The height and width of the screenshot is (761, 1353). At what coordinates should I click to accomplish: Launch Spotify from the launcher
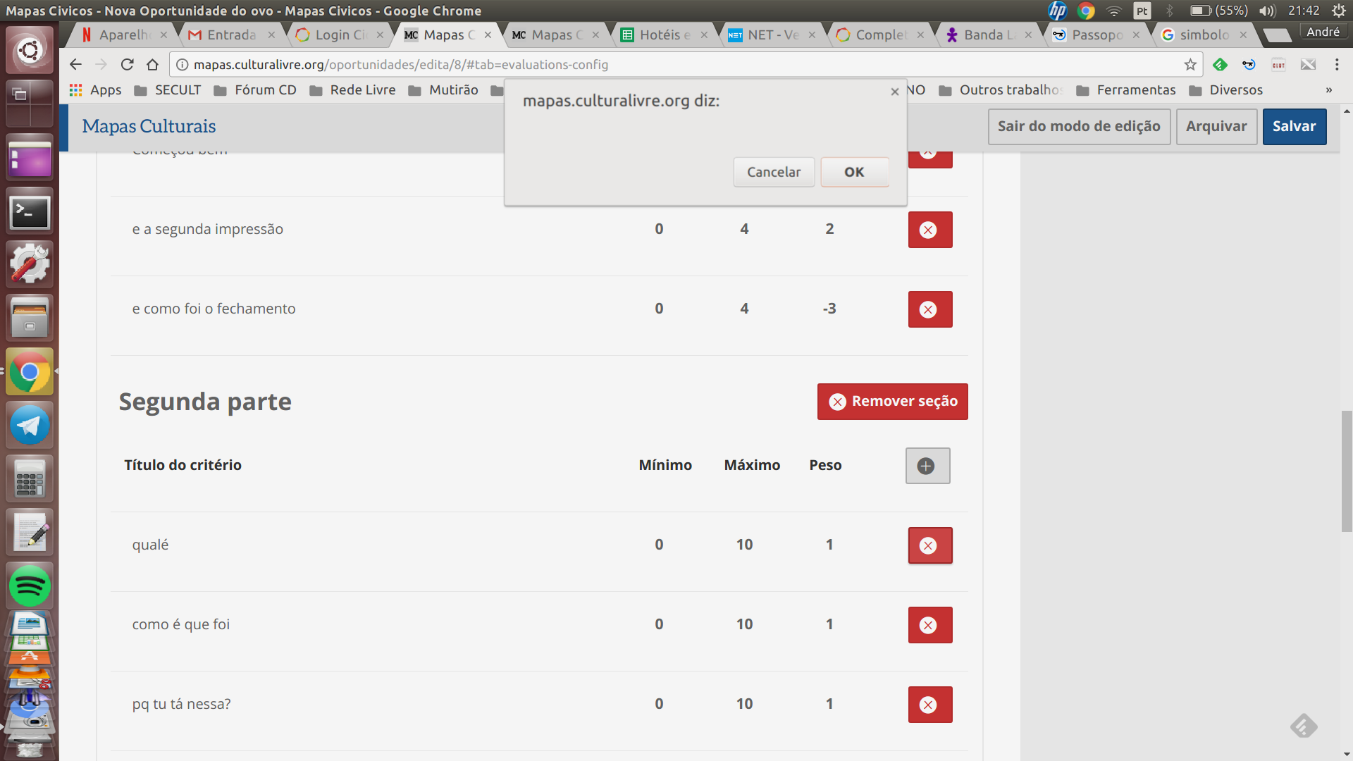click(x=30, y=586)
